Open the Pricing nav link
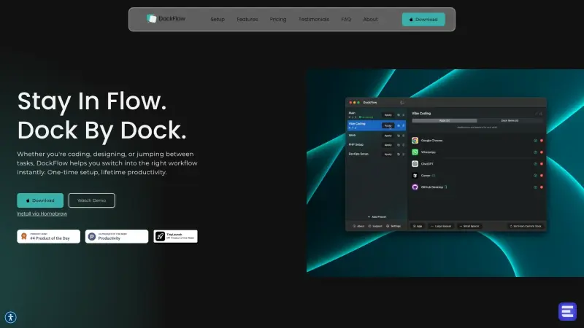 278,20
